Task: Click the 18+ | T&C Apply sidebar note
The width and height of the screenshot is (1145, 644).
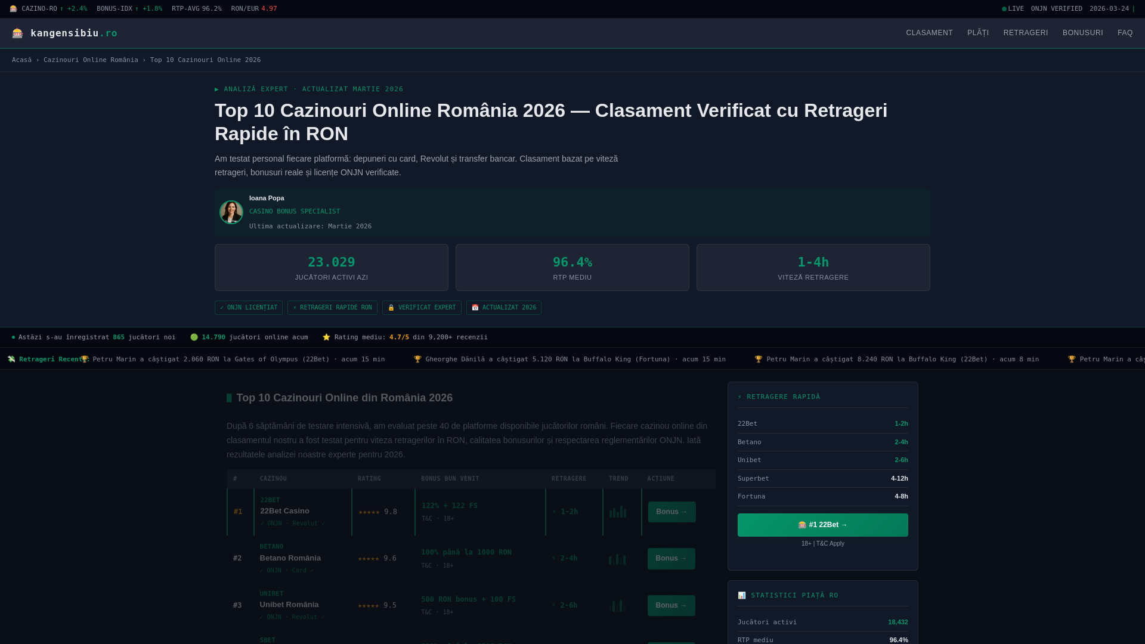Action: [823, 544]
